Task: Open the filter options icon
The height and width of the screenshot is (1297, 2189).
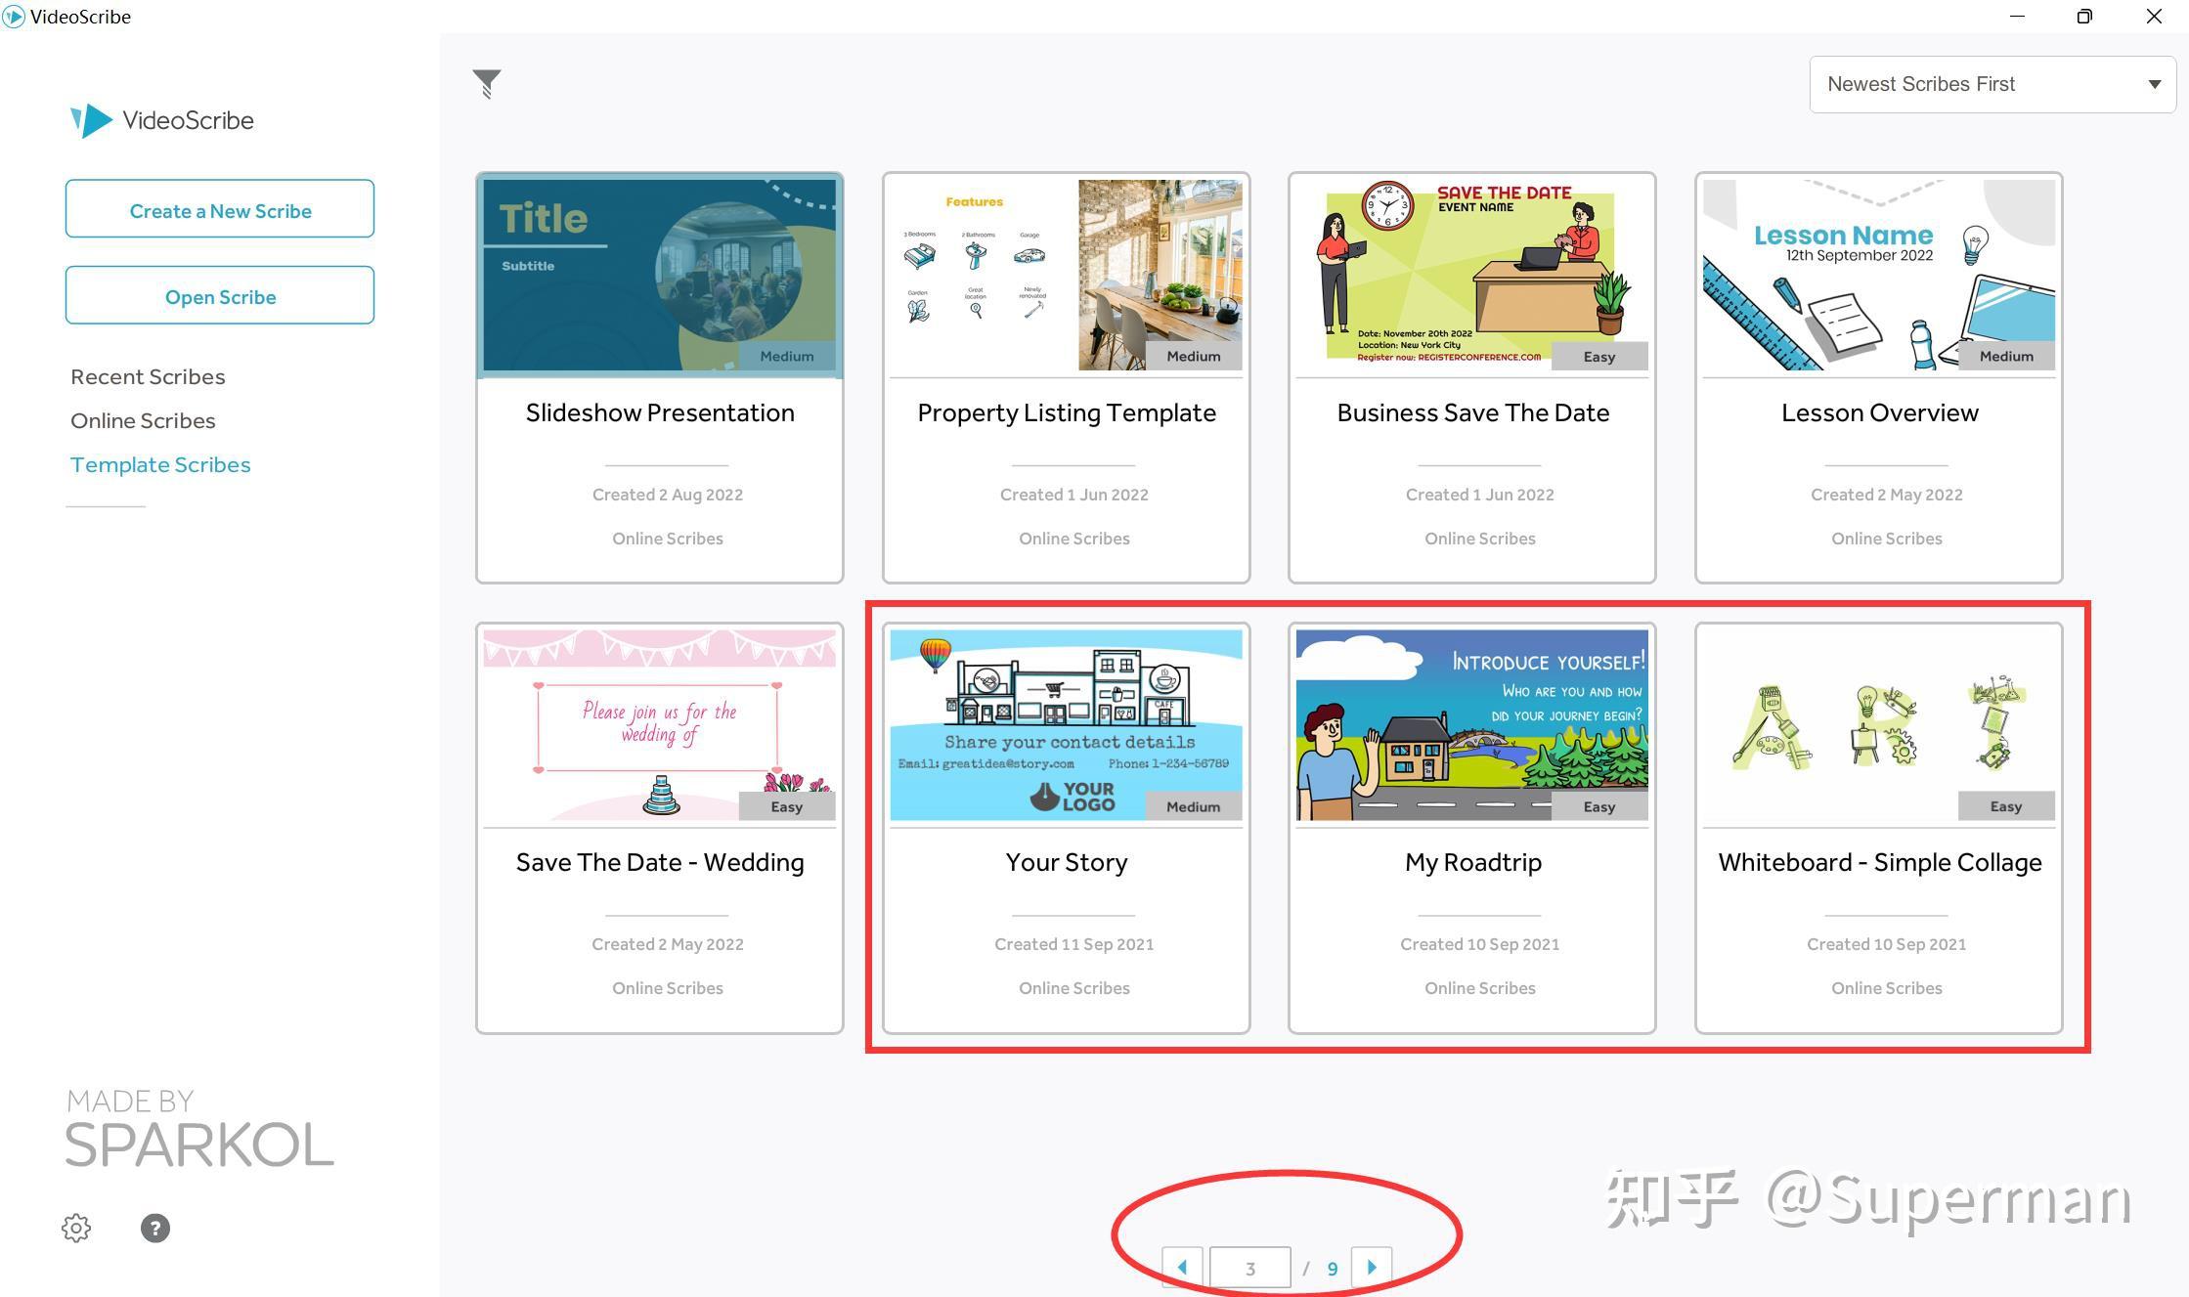Action: pyautogui.click(x=486, y=84)
